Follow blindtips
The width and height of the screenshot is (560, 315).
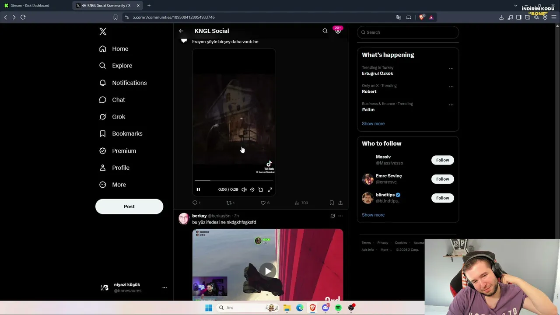point(443,198)
